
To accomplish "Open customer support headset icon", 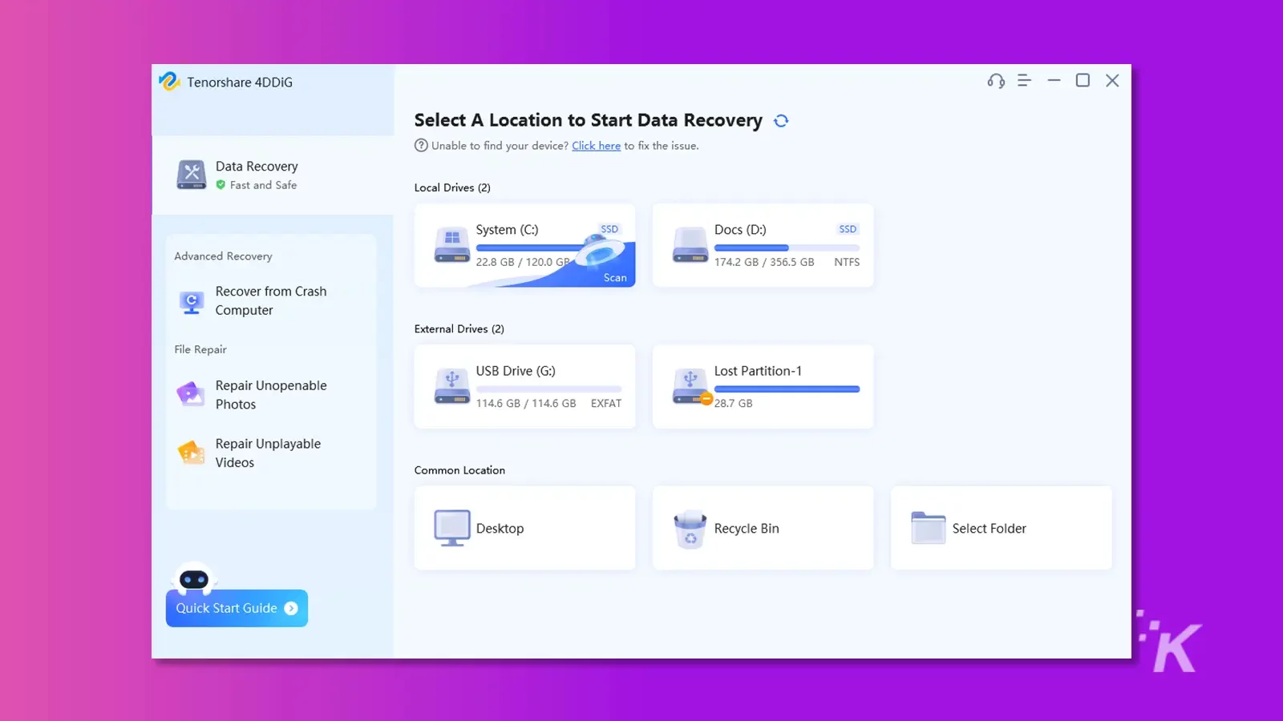I will coord(996,81).
